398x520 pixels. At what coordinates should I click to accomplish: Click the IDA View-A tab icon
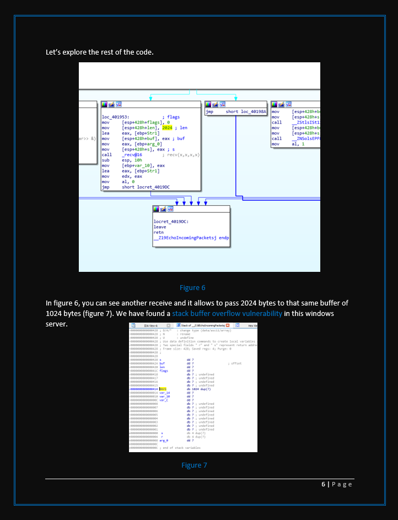(x=133, y=325)
